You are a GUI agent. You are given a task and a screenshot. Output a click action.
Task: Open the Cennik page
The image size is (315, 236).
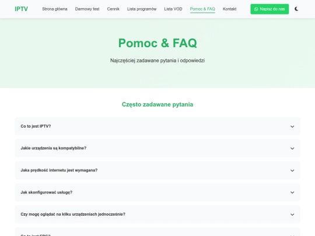113,9
